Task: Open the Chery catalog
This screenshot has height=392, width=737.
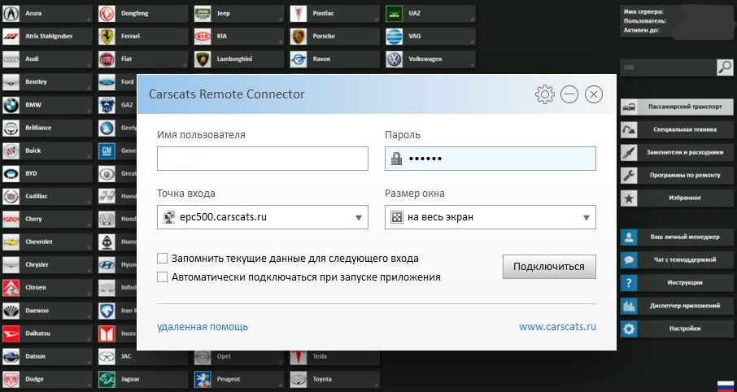Action: (x=47, y=219)
